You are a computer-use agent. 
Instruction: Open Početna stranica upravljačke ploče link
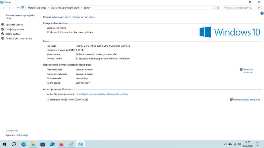[20, 17]
